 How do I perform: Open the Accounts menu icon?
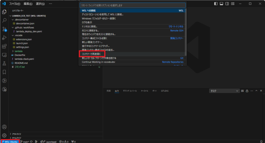[4, 127]
